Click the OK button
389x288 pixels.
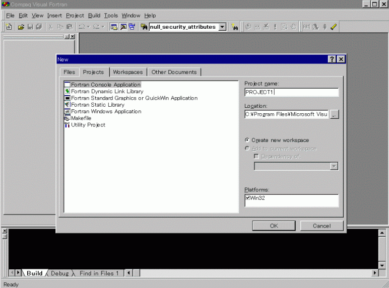(x=274, y=226)
